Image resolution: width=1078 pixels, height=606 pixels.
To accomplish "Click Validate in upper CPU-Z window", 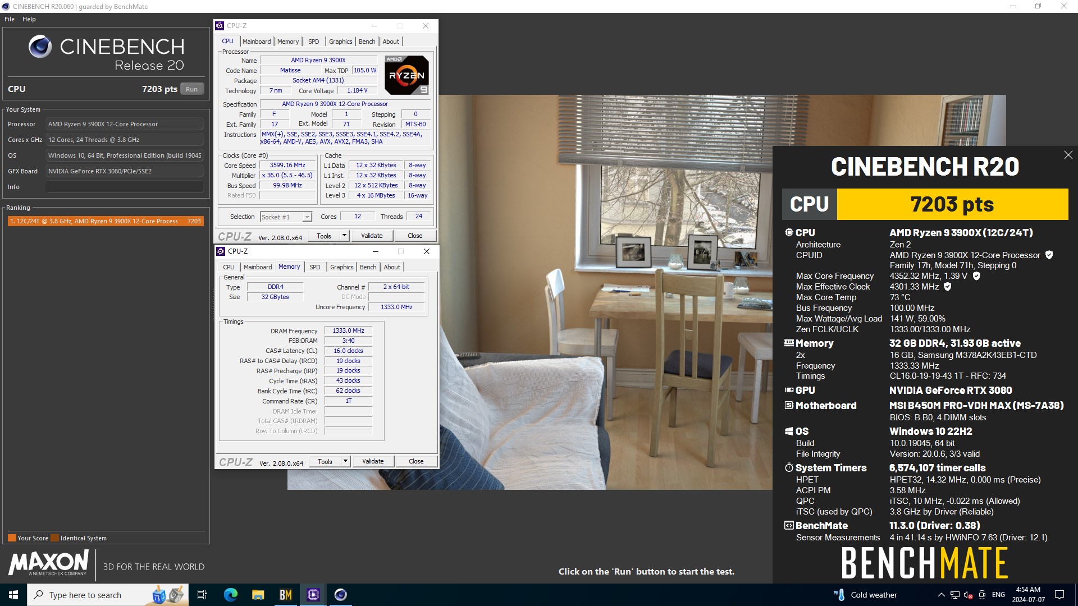I will [372, 236].
